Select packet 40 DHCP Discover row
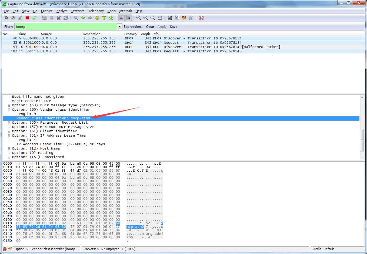The image size is (367, 254). (x=183, y=38)
